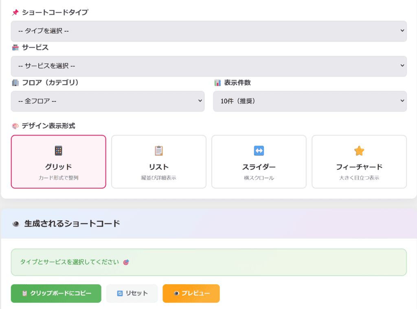Click the pushpin icon beside ショートコードタイプ
Image resolution: width=417 pixels, height=309 pixels.
tap(15, 13)
